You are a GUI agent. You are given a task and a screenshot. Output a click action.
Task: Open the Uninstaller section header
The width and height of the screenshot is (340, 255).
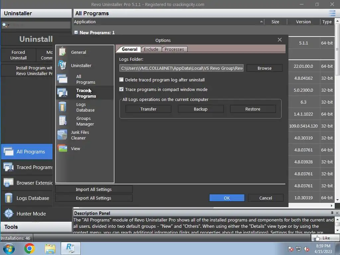(36, 13)
